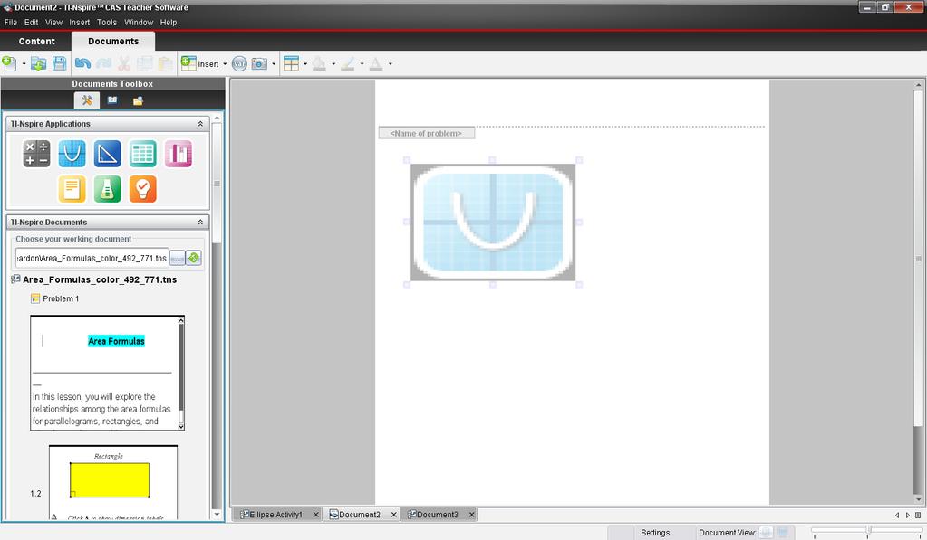
Task: Switch to the Documents workspace tab
Action: click(x=113, y=42)
